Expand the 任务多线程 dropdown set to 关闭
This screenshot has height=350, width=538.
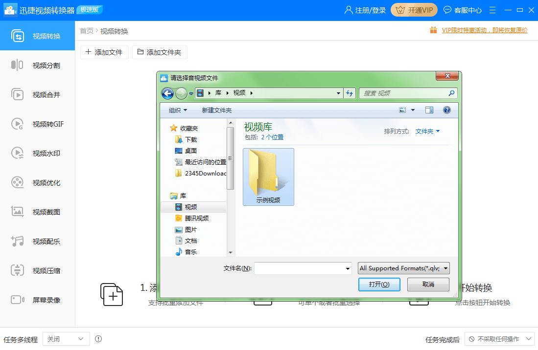(66, 339)
